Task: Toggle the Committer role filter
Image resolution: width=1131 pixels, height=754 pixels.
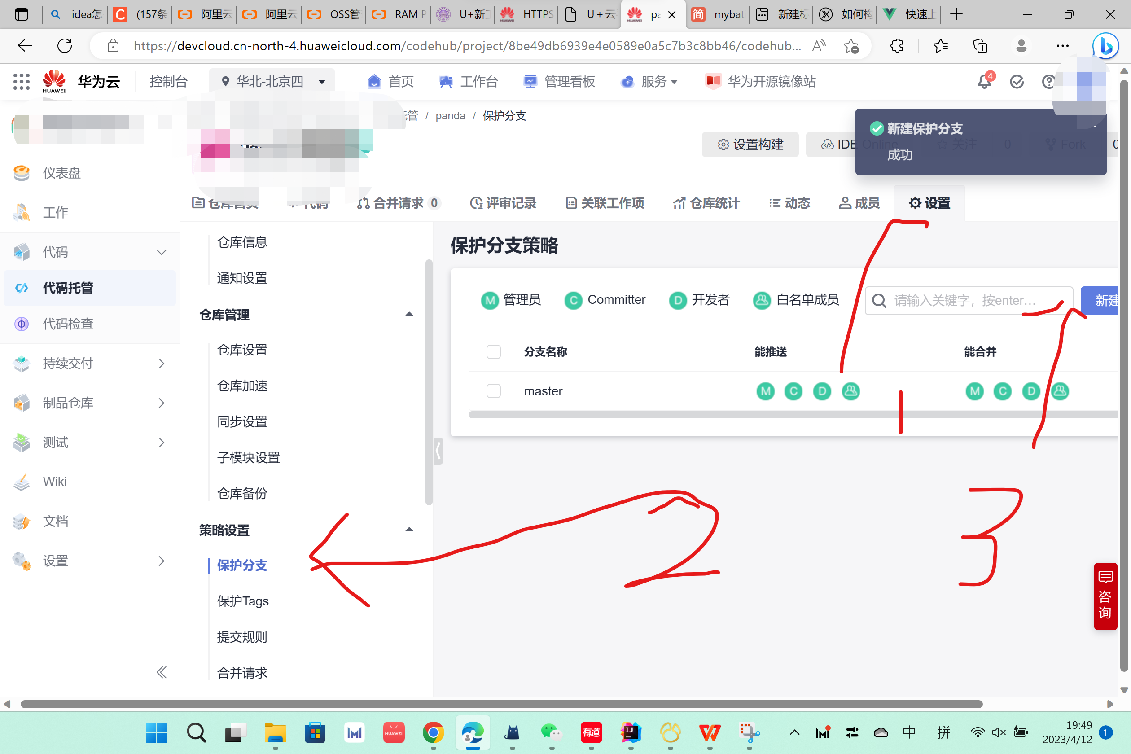Action: pos(605,300)
